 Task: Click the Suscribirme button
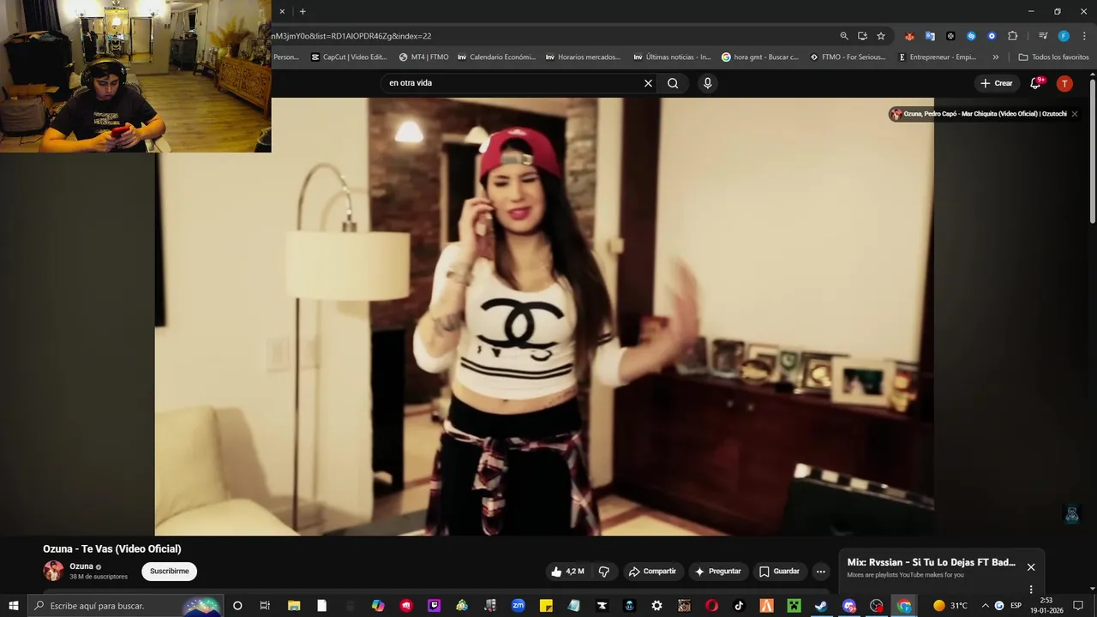click(169, 572)
